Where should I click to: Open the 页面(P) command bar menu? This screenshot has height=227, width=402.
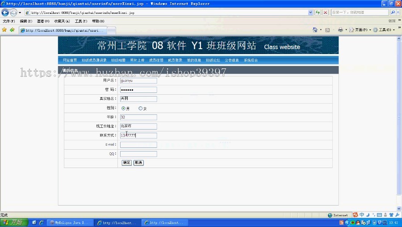pos(360,30)
